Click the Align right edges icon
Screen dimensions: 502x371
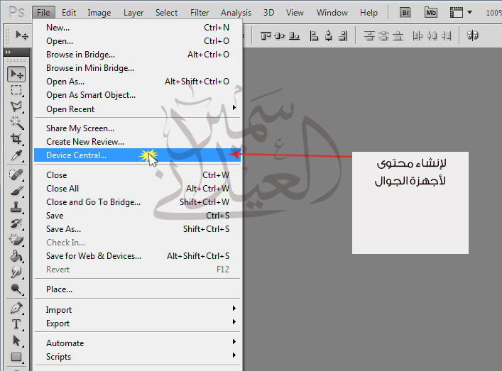click(343, 35)
